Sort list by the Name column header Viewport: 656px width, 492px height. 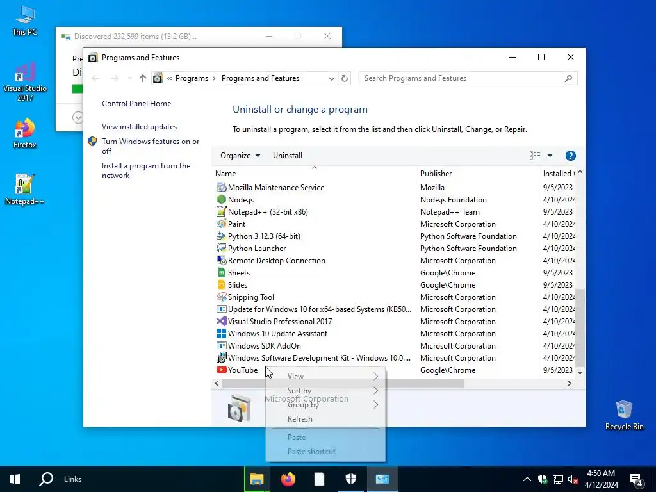coord(315,173)
